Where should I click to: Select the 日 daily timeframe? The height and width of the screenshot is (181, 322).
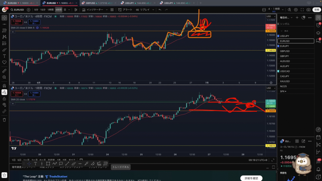pyautogui.click(x=65, y=10)
